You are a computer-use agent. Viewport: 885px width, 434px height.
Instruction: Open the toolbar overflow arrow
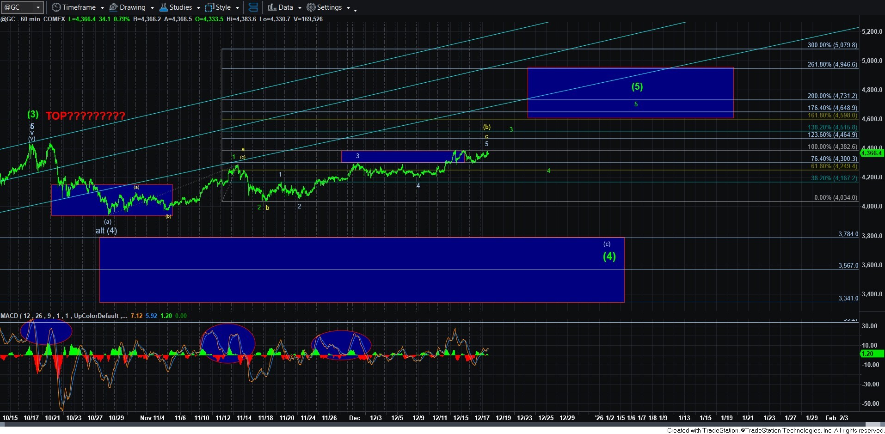pos(355,10)
